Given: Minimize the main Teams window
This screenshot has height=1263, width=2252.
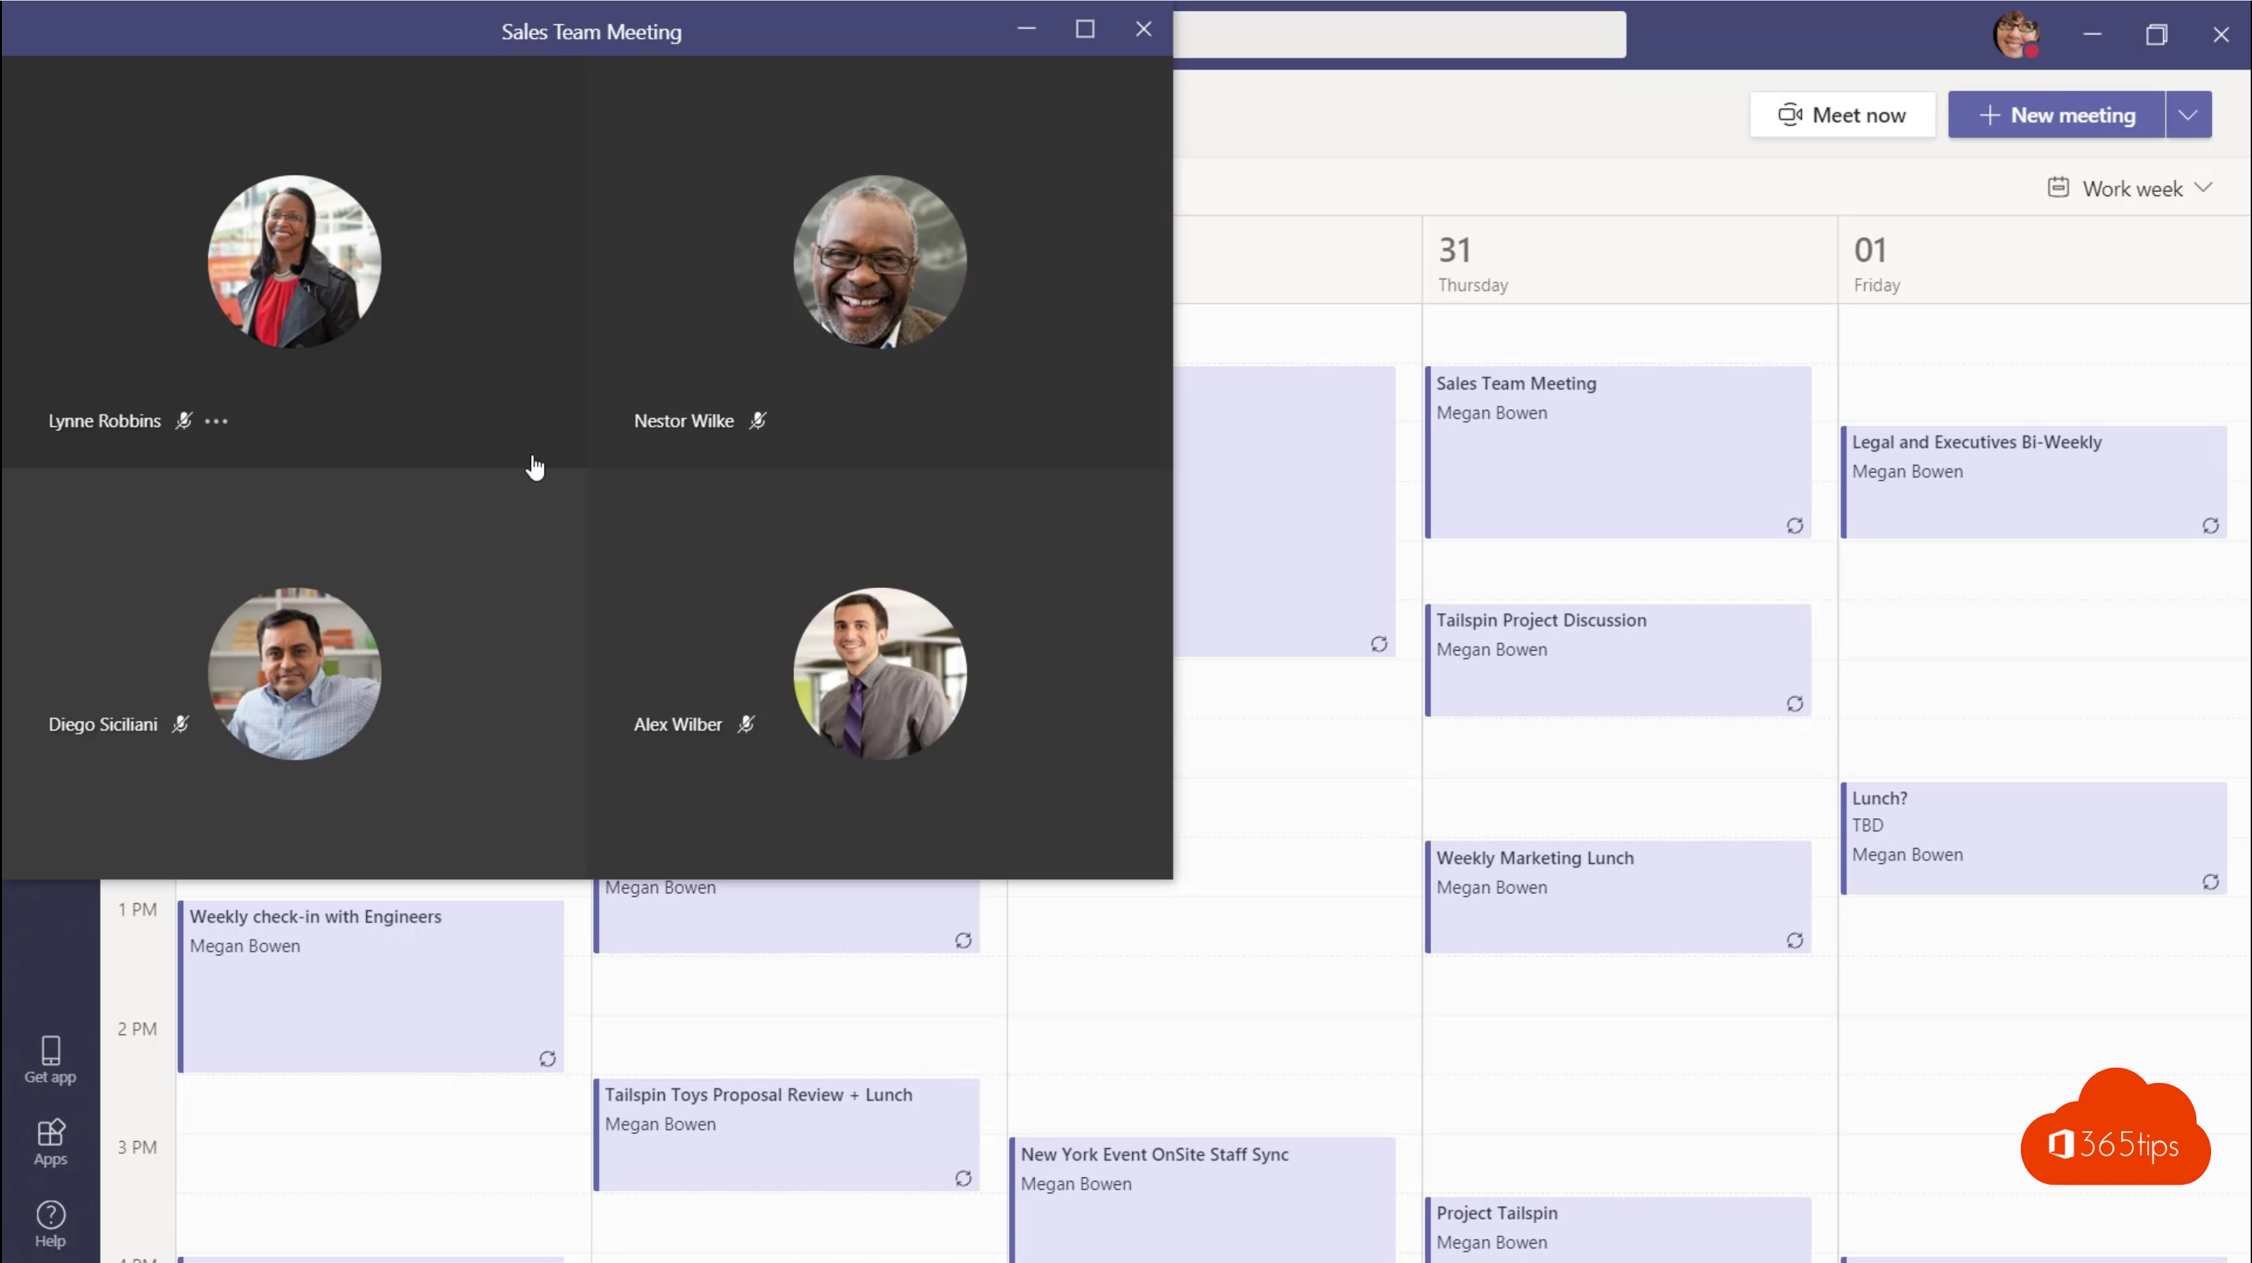Looking at the screenshot, I should click(x=2091, y=35).
